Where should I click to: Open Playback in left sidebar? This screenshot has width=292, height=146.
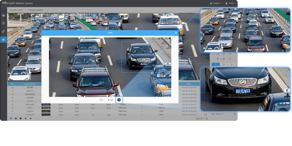[x=3, y=23]
